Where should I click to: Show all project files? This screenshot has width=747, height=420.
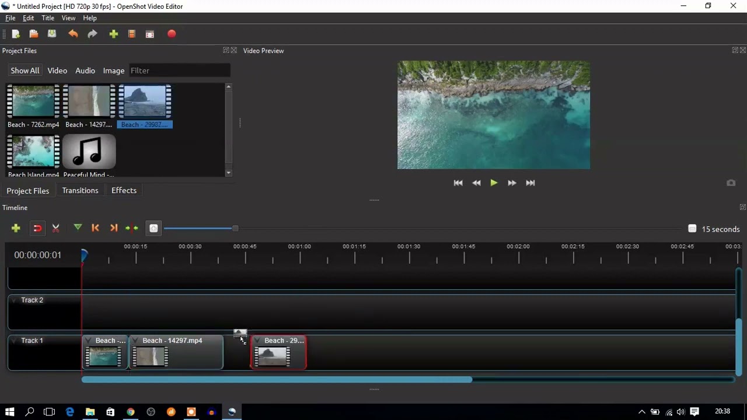pos(25,71)
